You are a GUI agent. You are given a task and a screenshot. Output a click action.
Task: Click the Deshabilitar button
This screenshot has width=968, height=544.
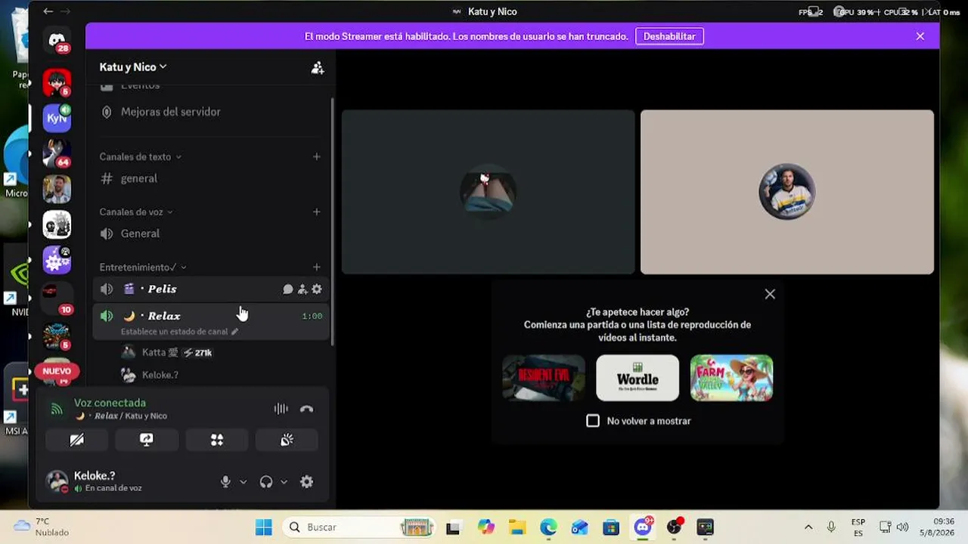(x=669, y=36)
